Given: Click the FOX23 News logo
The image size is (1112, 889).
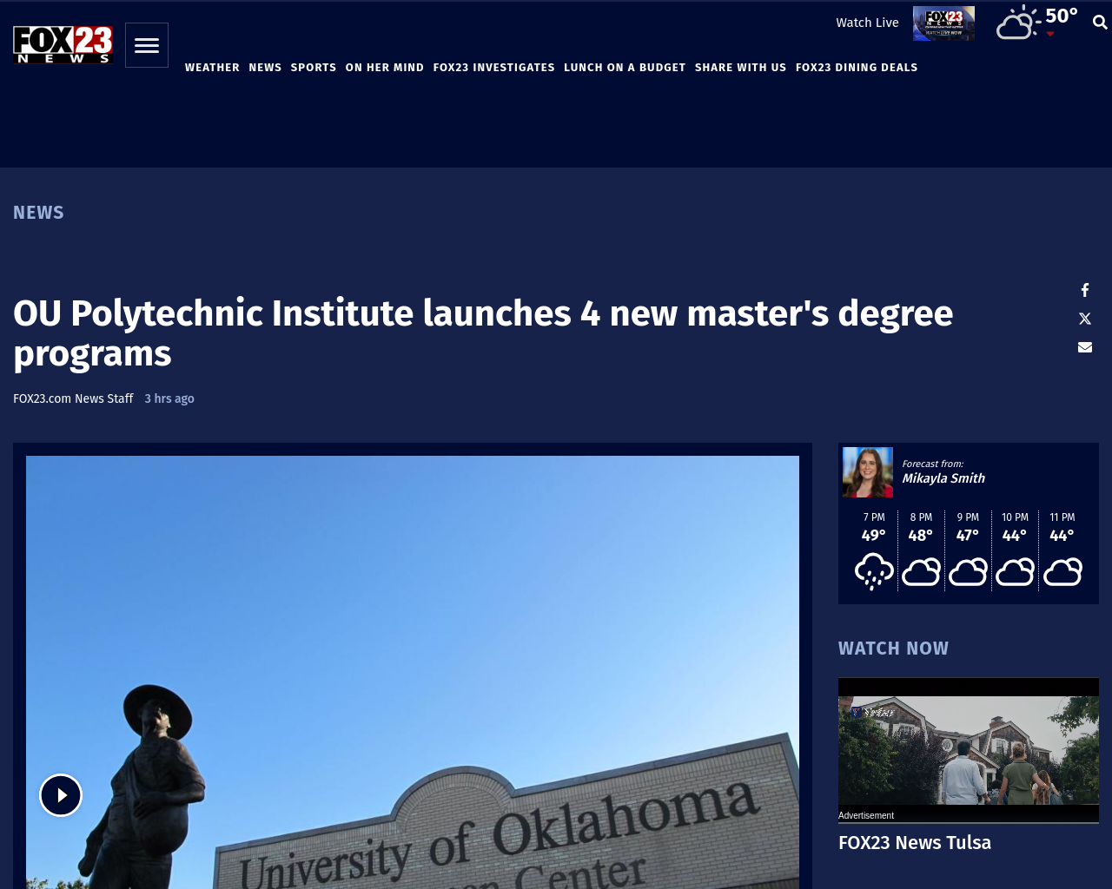Looking at the screenshot, I should [63, 44].
